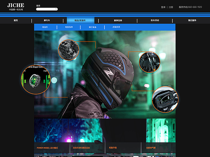210x157 pixels.
Task: Click the Chinese slogan under JICHE logo
Action: (x=16, y=10)
